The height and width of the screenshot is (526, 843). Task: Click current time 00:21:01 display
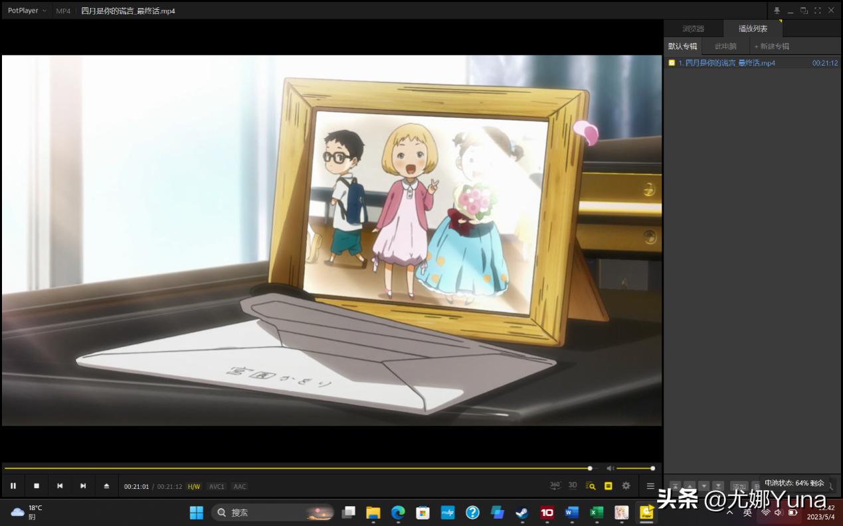[x=137, y=486]
